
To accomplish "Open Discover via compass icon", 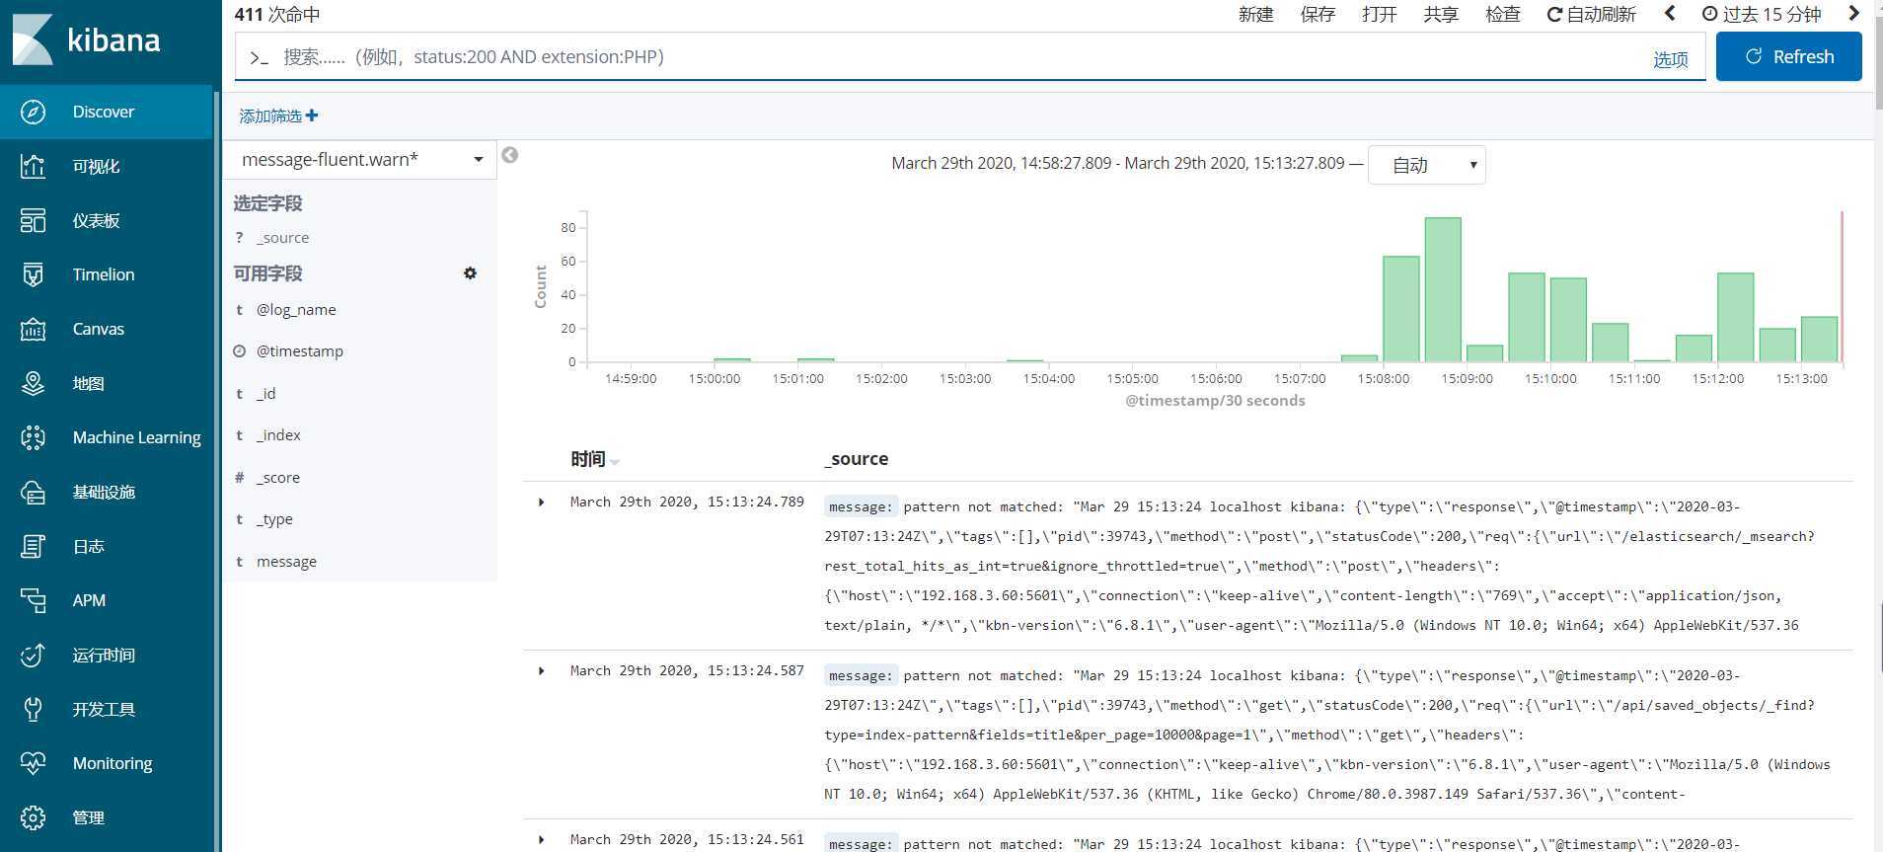I will 33,112.
